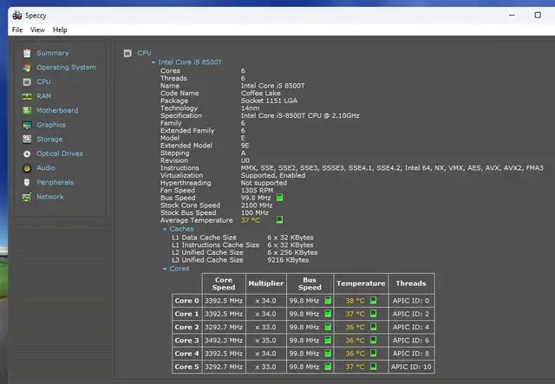
Task: Click Core 2 bus speed graph icon
Action: [x=328, y=327]
